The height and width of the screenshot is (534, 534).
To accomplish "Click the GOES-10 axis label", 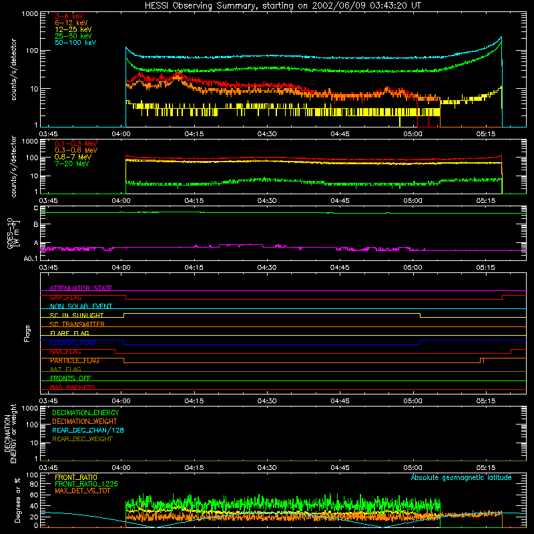I will coord(13,233).
